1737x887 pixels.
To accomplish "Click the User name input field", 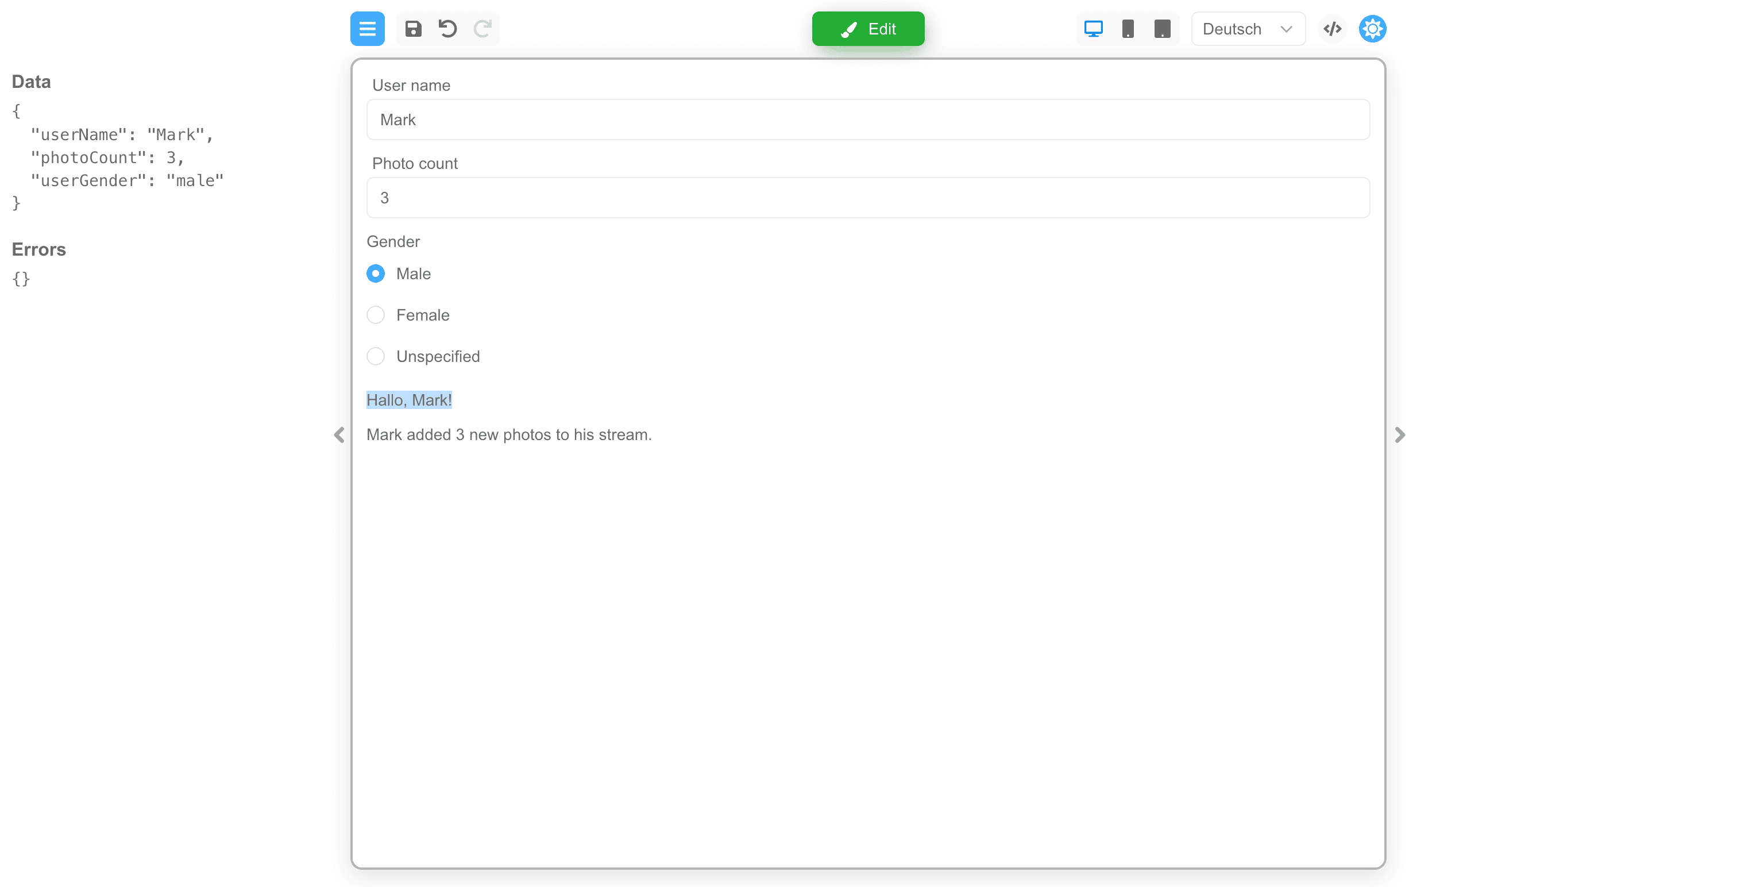I will pyautogui.click(x=868, y=120).
